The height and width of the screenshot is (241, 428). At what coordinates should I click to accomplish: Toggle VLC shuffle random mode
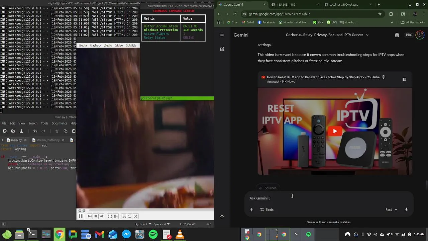tap(136, 216)
